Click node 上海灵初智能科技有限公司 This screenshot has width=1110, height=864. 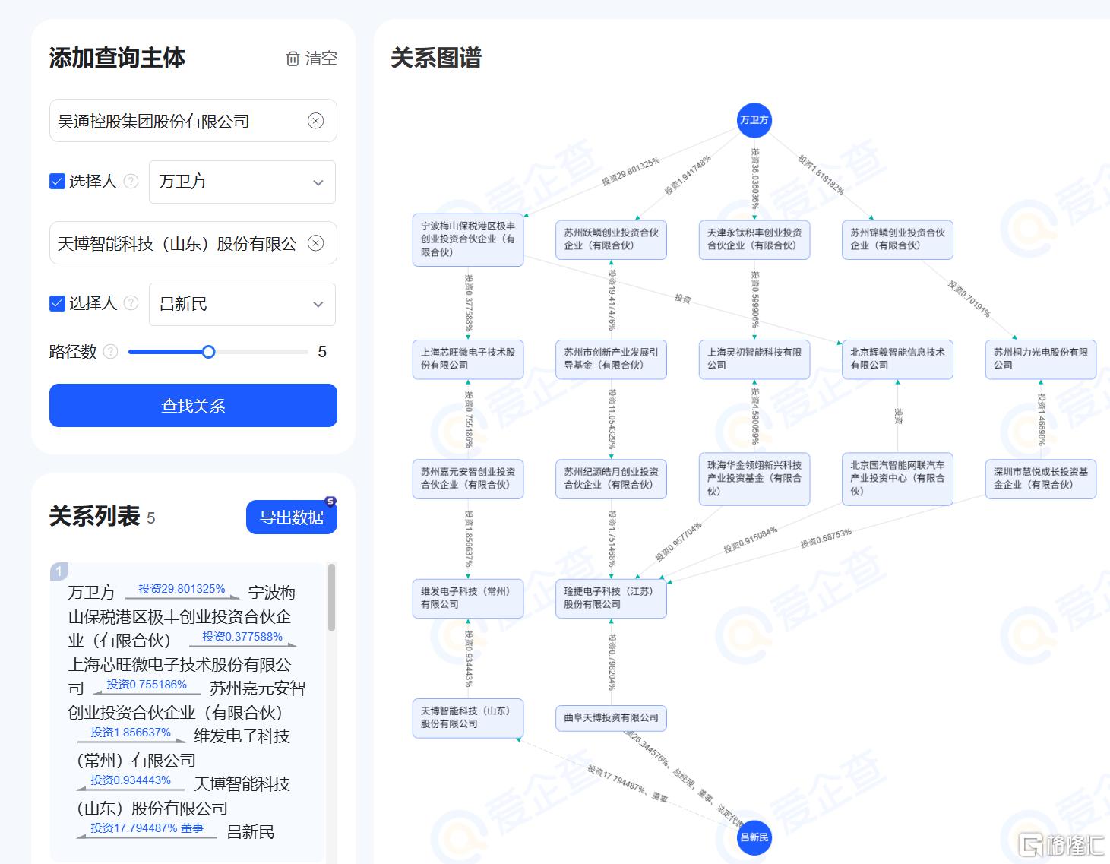point(754,359)
